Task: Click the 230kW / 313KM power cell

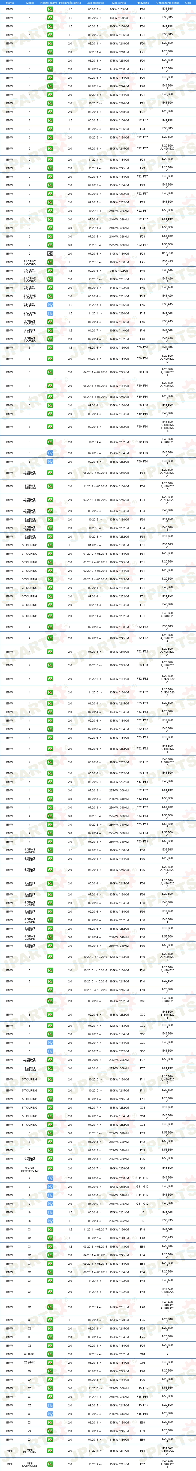Action: (119, 1414)
